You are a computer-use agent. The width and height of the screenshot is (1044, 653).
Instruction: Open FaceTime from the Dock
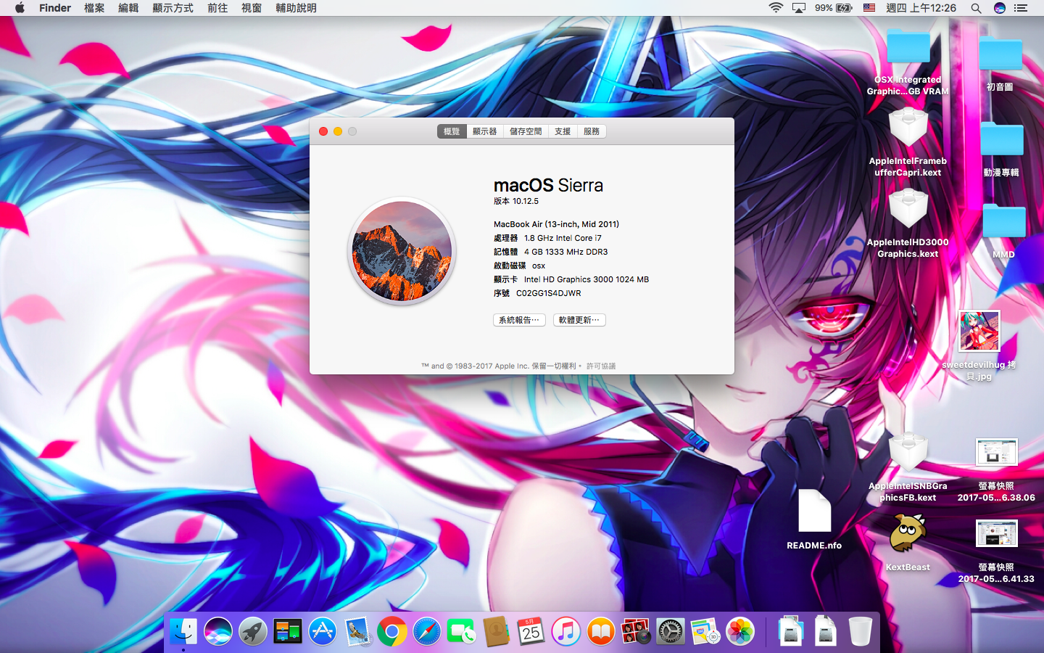click(x=462, y=631)
